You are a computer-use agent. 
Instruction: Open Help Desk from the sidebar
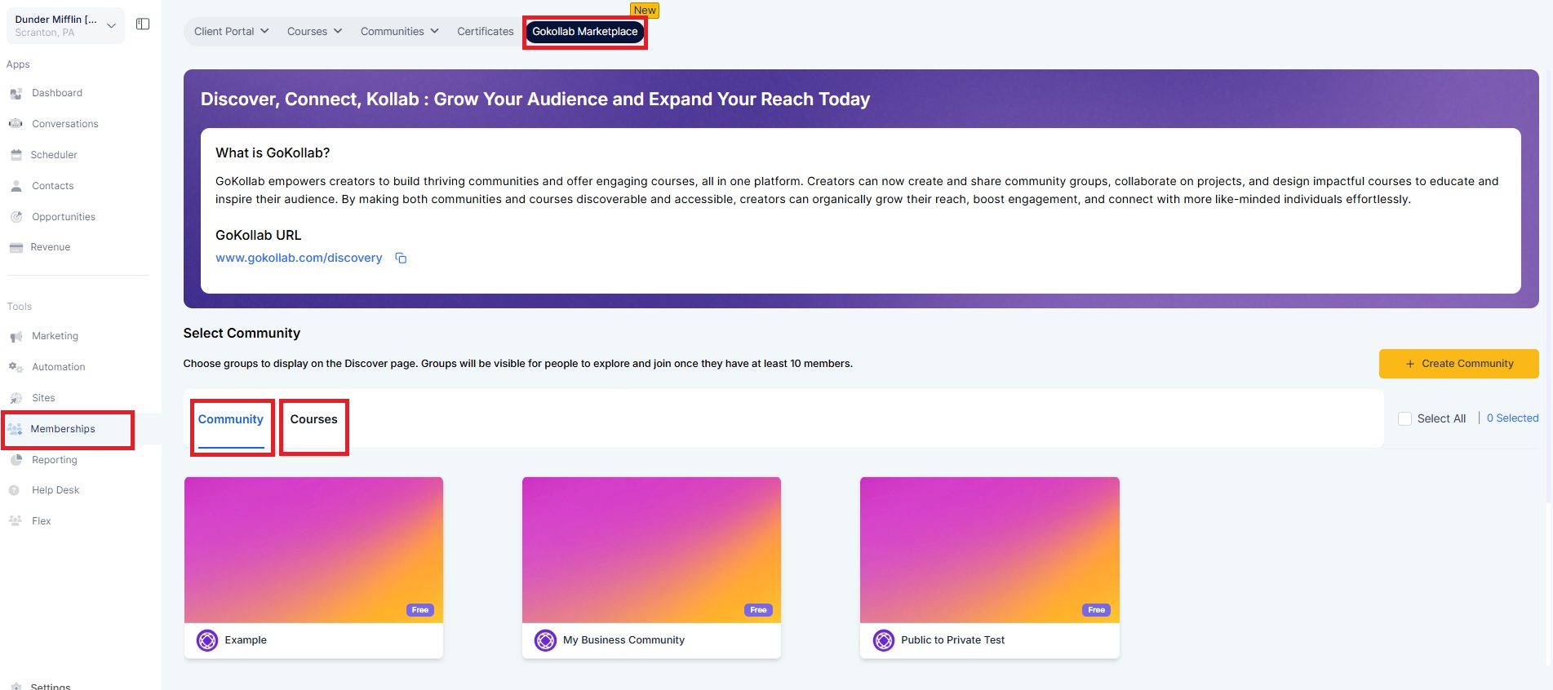55,490
